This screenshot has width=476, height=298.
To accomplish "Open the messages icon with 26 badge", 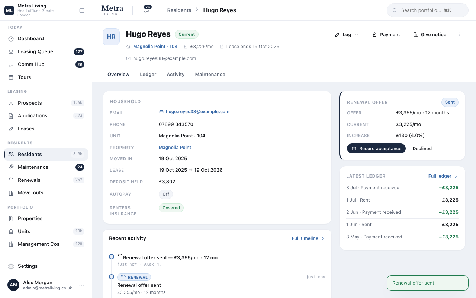I will (147, 10).
